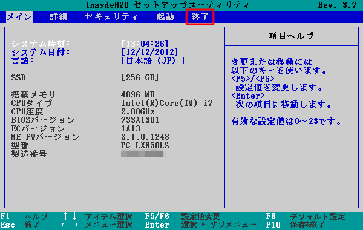This screenshot has height=230, width=363.
Task: Click the 言語 label
Action: click(22, 61)
